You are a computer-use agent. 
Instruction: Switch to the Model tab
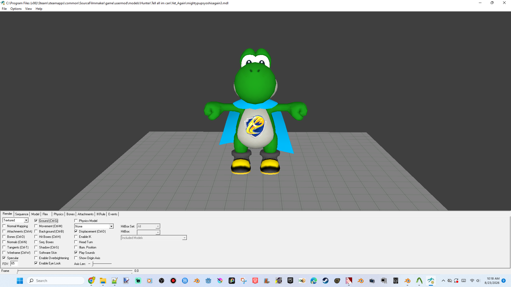pos(35,214)
